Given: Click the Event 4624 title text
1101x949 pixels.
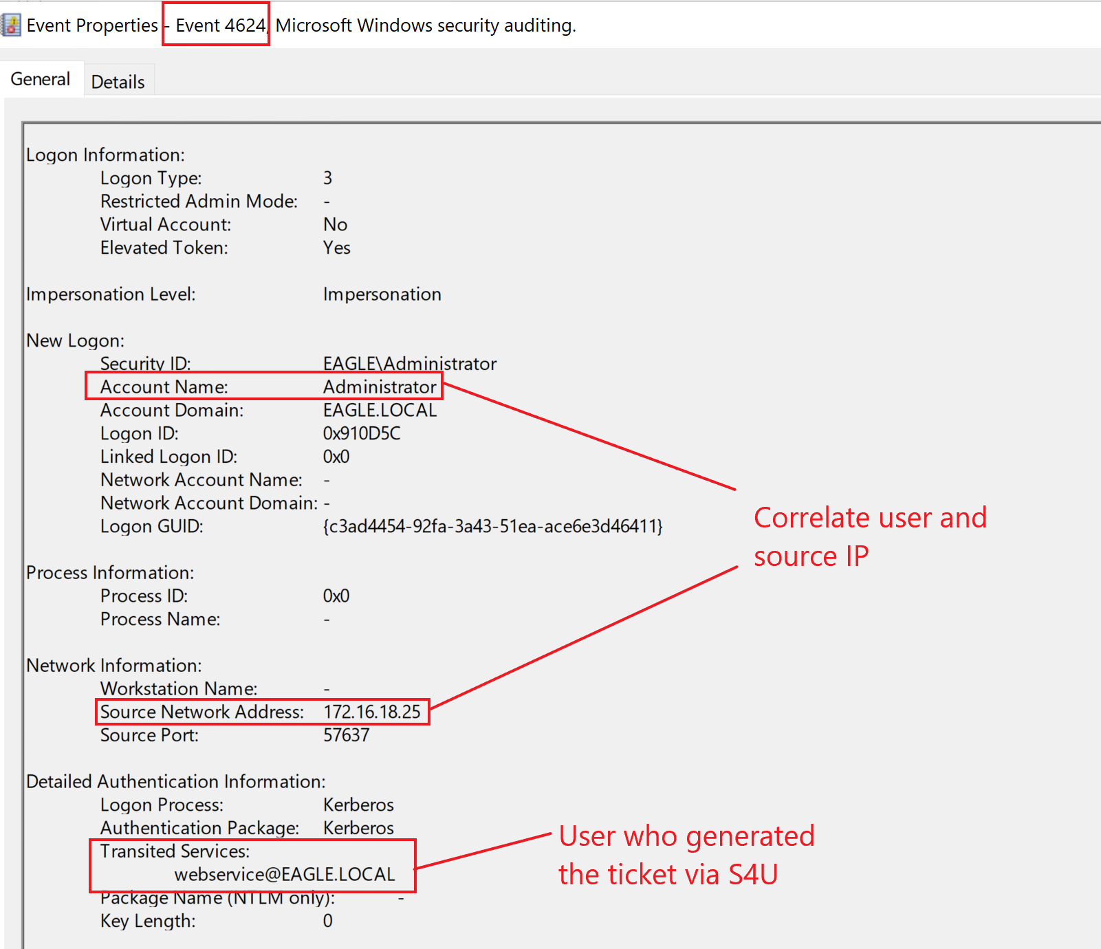Looking at the screenshot, I should tap(220, 25).
